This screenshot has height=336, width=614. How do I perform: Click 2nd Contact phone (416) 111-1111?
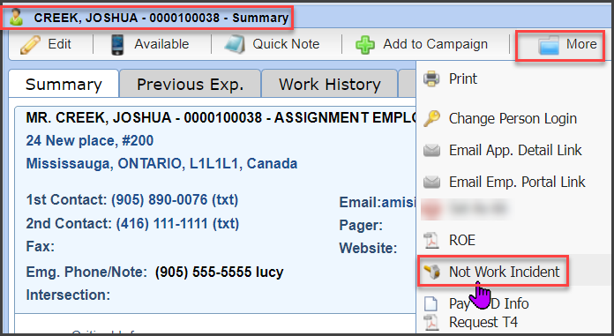click(177, 224)
